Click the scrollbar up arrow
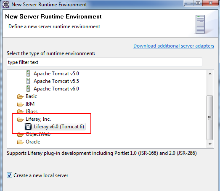The height and width of the screenshot is (191, 220). click(x=210, y=74)
